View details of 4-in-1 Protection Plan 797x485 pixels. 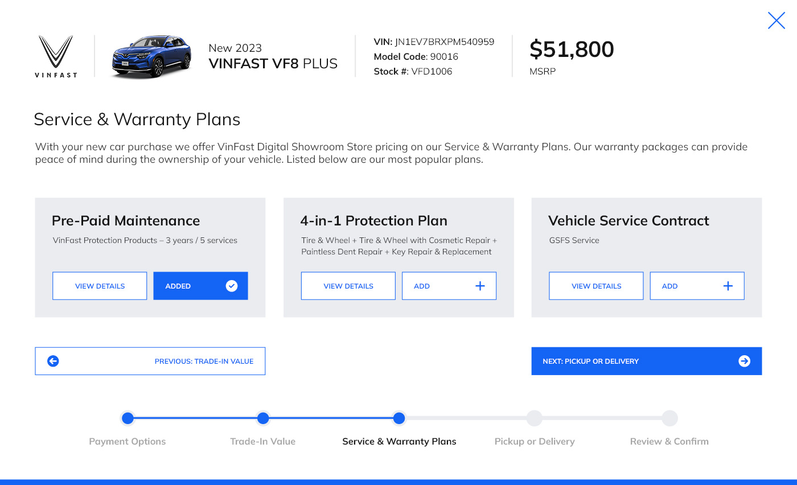click(348, 286)
